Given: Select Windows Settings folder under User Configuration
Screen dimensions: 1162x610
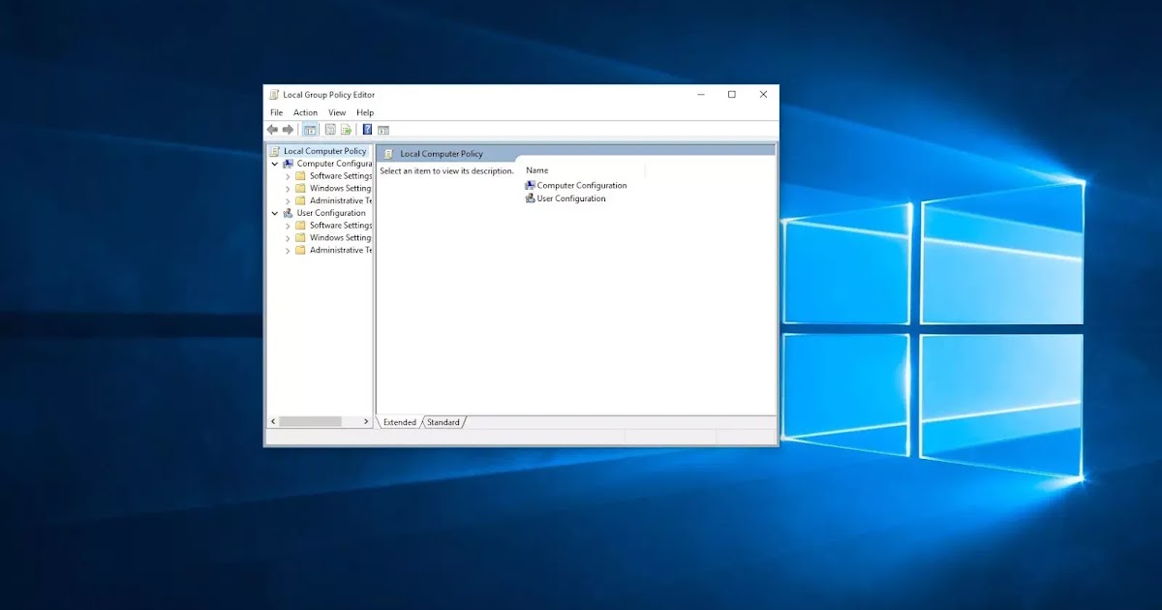Looking at the screenshot, I should point(334,237).
